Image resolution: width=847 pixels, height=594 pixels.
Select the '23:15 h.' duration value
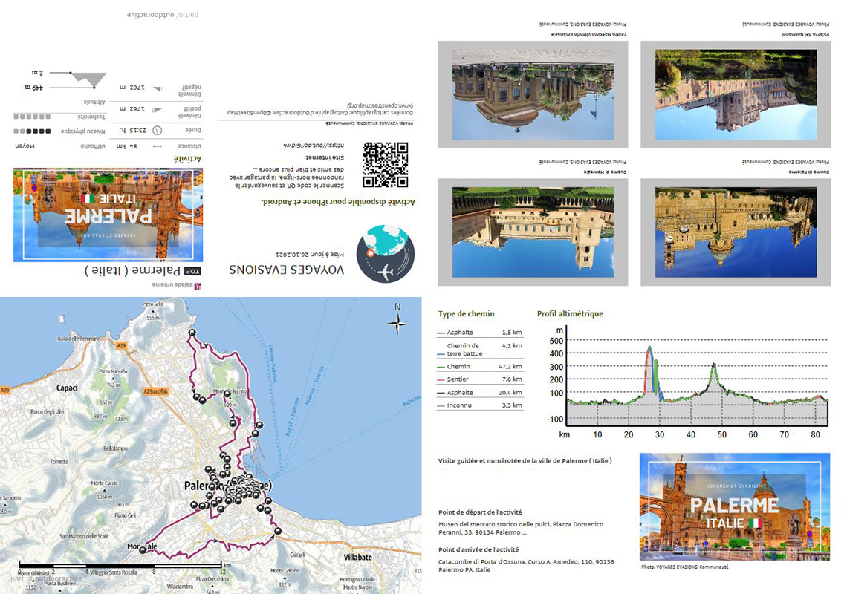pyautogui.click(x=132, y=131)
